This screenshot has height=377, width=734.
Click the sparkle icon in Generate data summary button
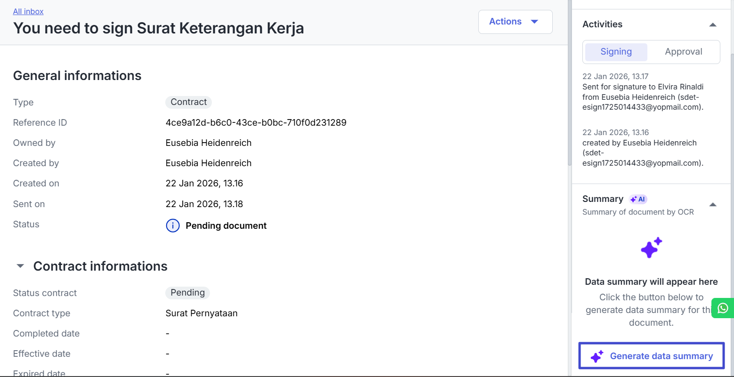tap(597, 356)
